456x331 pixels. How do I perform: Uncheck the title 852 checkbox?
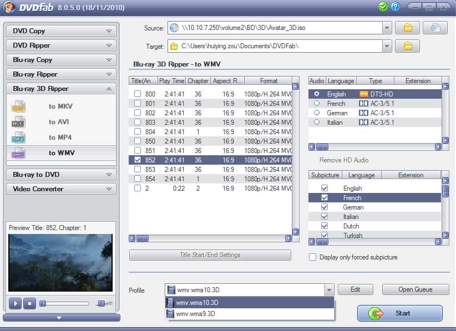click(x=138, y=160)
